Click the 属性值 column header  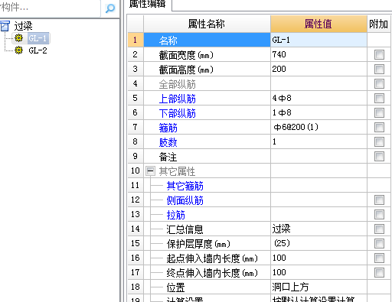pyautogui.click(x=318, y=24)
